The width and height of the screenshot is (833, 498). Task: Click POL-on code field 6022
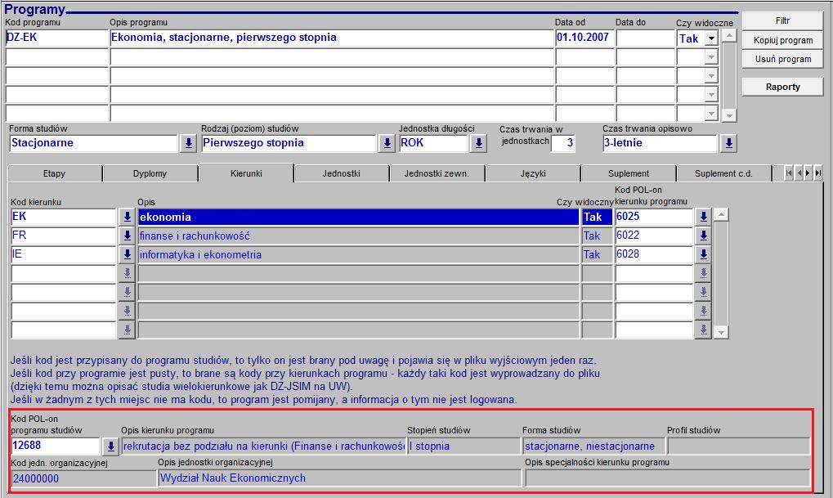click(x=654, y=236)
